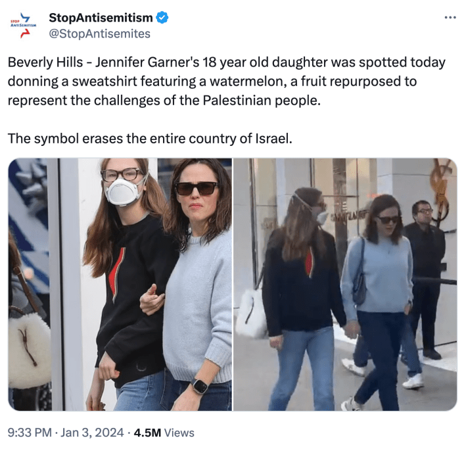Click the Jan 3, 2024 date
This screenshot has height=451, width=466.
(92, 433)
